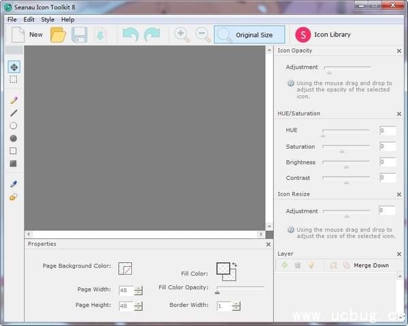Click the Icon Resize adjustment slider

point(347,213)
